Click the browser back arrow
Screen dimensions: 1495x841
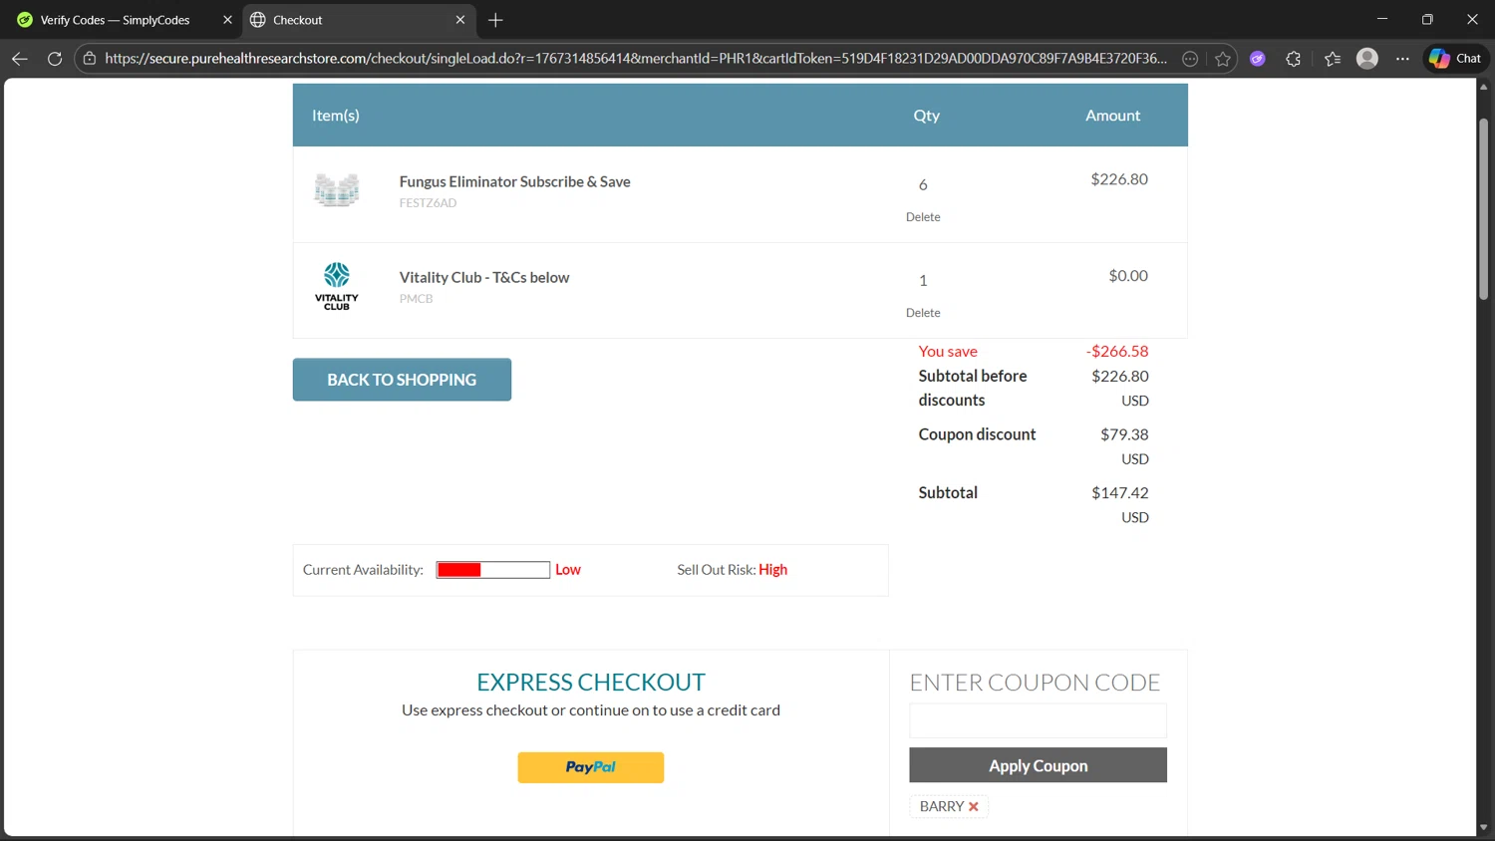(19, 59)
